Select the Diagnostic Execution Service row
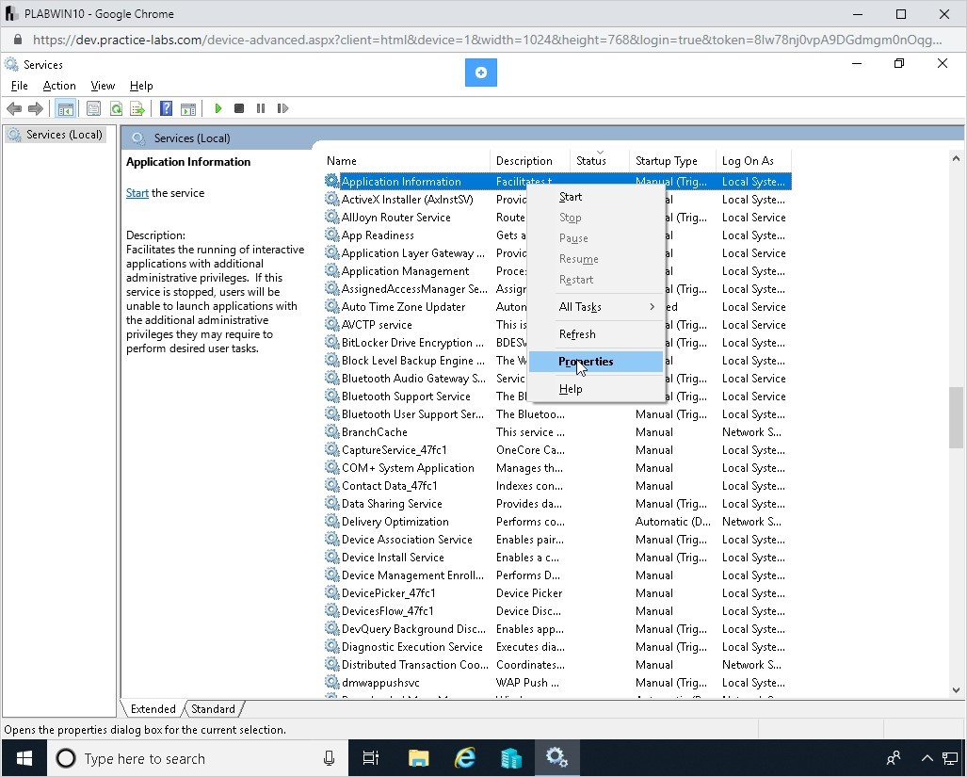Screen dimensions: 967x777 coord(556,646)
